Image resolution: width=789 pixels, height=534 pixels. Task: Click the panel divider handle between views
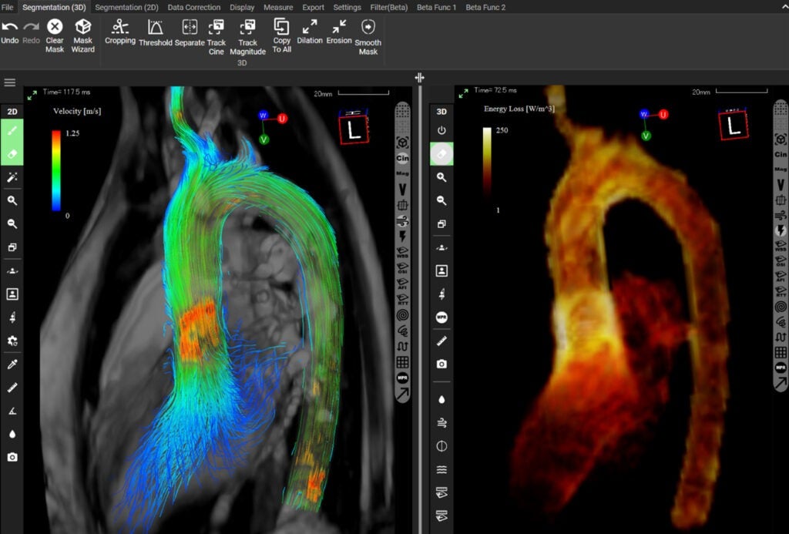(x=420, y=78)
